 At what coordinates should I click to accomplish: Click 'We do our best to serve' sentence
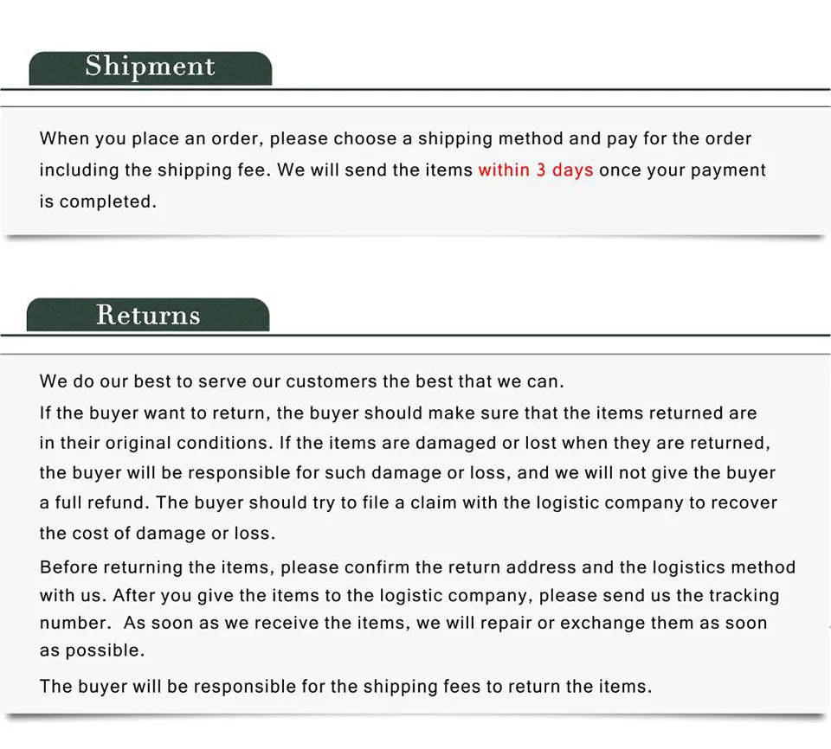click(x=301, y=381)
